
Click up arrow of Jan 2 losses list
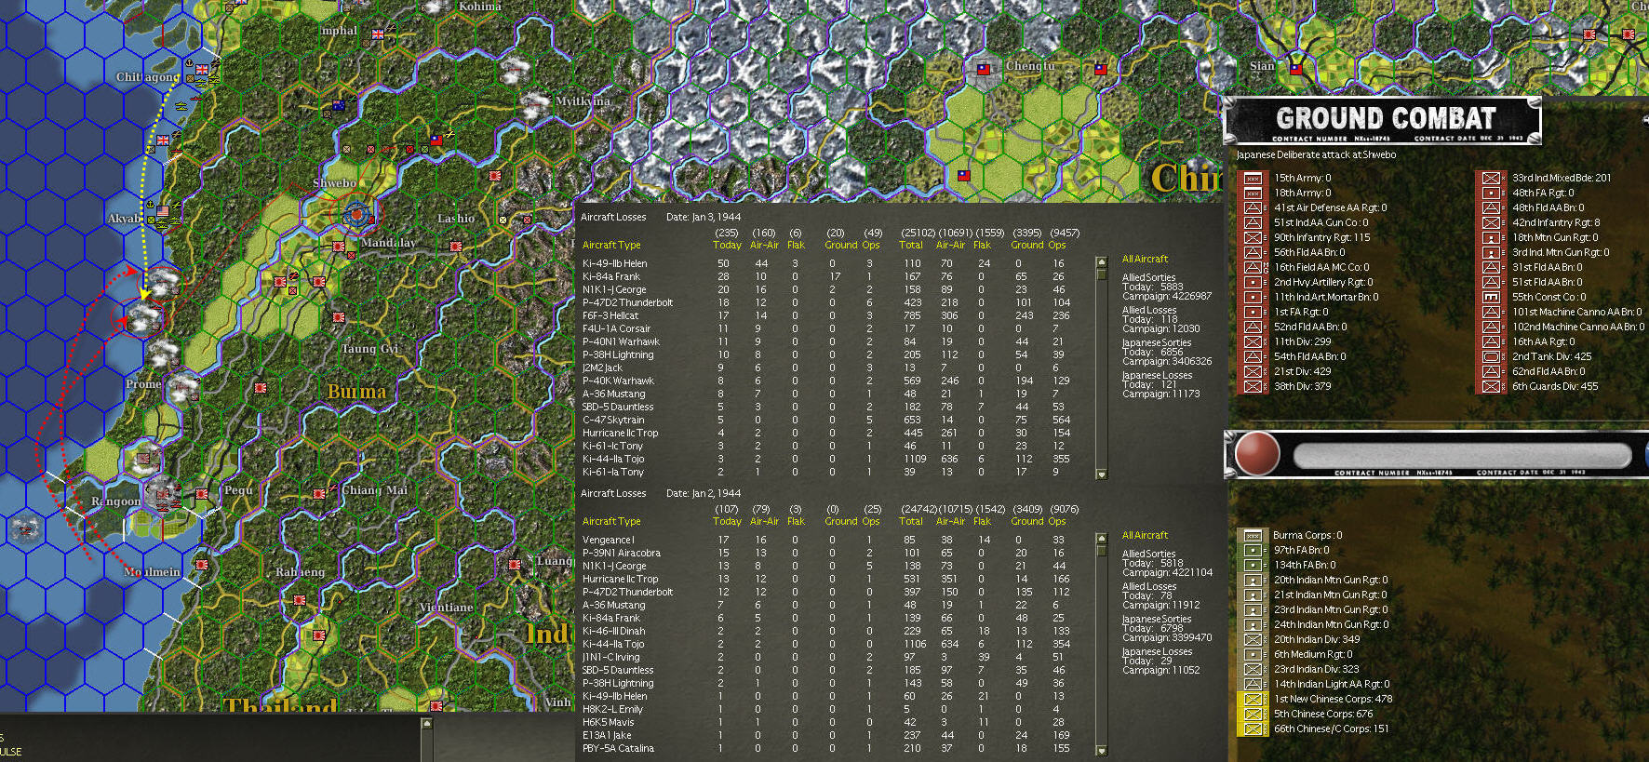tap(1102, 539)
